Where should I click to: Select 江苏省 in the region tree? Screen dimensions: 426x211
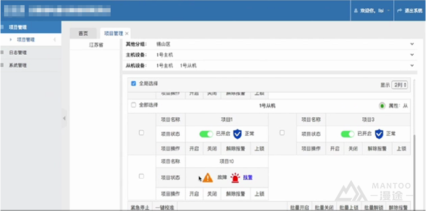[x=96, y=45]
